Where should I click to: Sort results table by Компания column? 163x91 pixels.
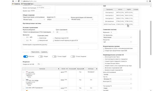43,69
